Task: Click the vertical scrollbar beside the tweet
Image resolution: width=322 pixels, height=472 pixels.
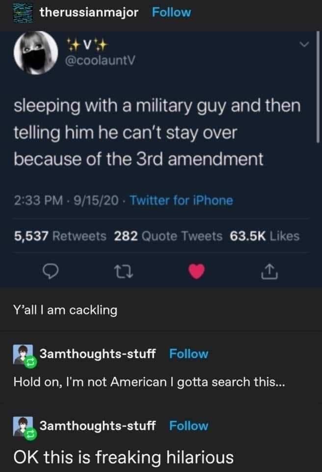Action: [x=318, y=87]
